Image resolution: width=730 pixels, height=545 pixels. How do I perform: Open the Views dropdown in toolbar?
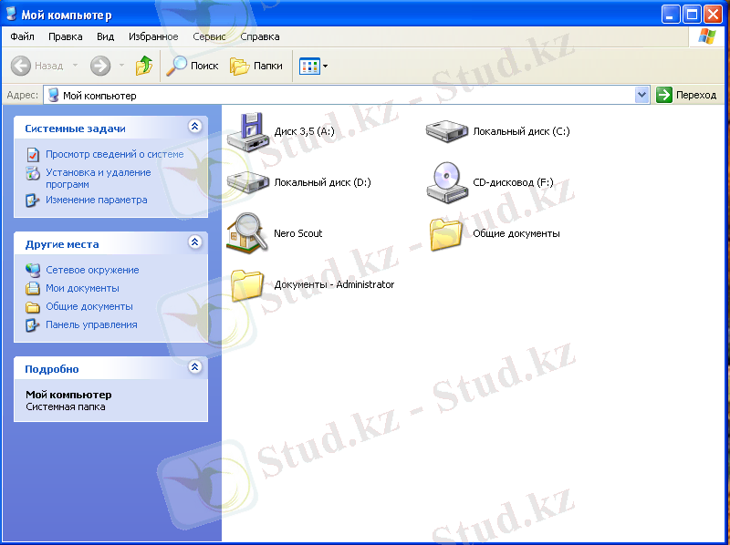[x=314, y=66]
